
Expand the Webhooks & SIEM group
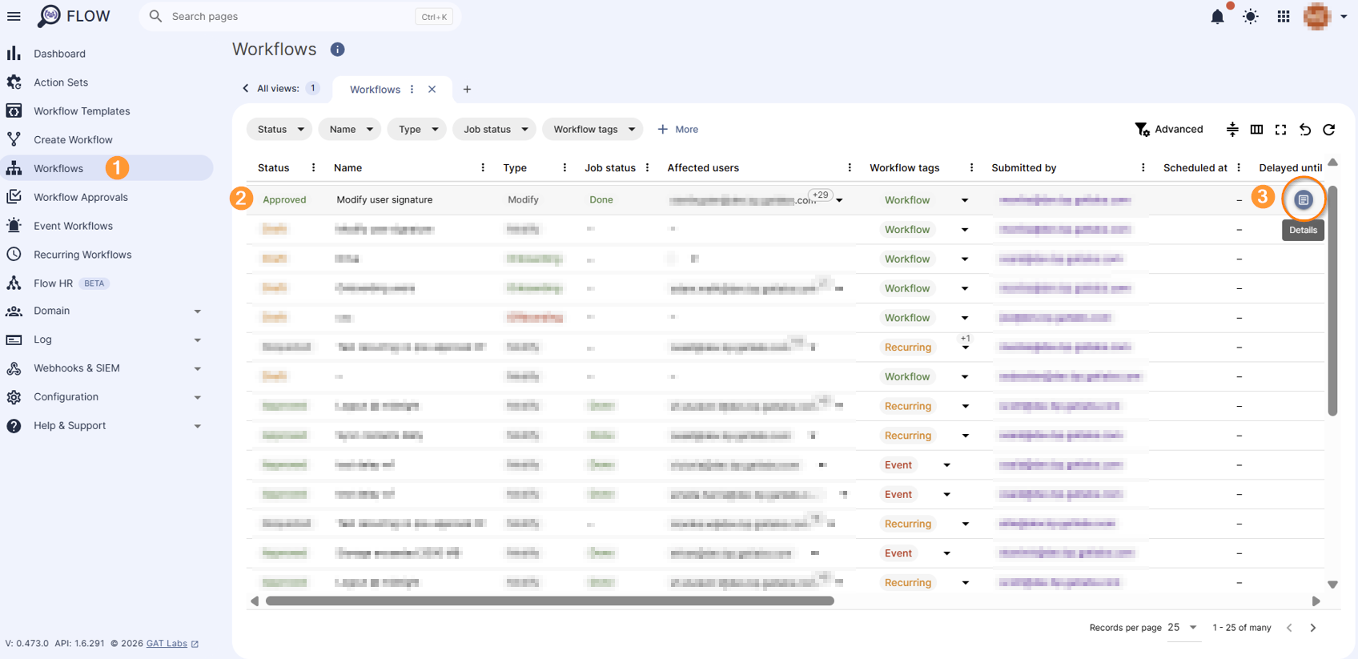coord(107,368)
